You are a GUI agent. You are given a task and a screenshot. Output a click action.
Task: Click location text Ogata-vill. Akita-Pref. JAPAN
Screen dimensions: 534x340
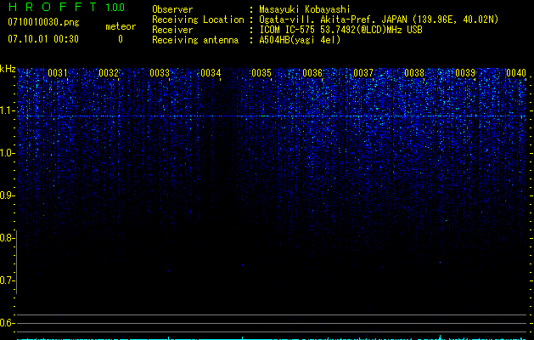(333, 20)
